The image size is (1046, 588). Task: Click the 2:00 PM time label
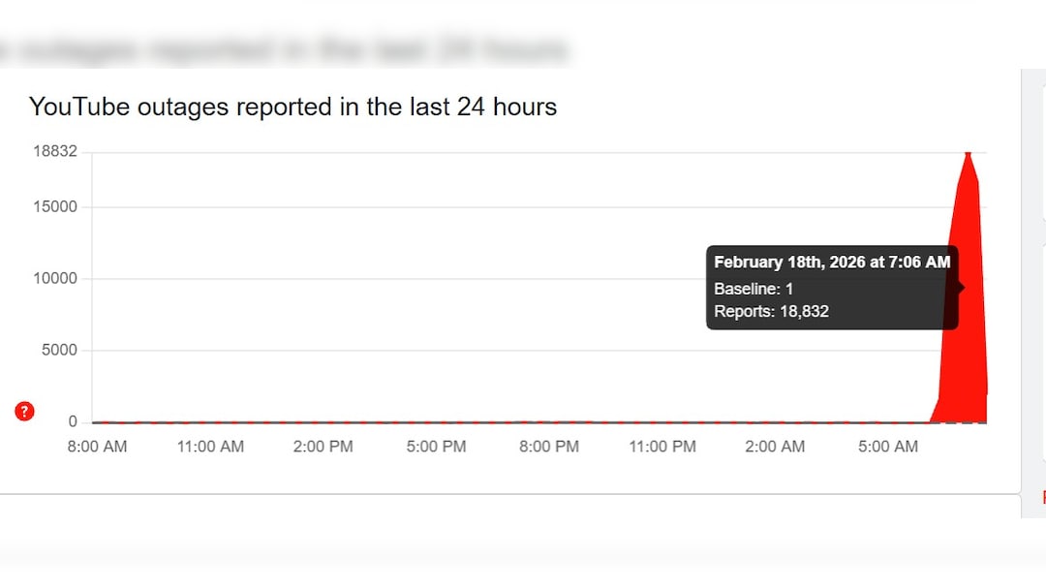tap(323, 447)
